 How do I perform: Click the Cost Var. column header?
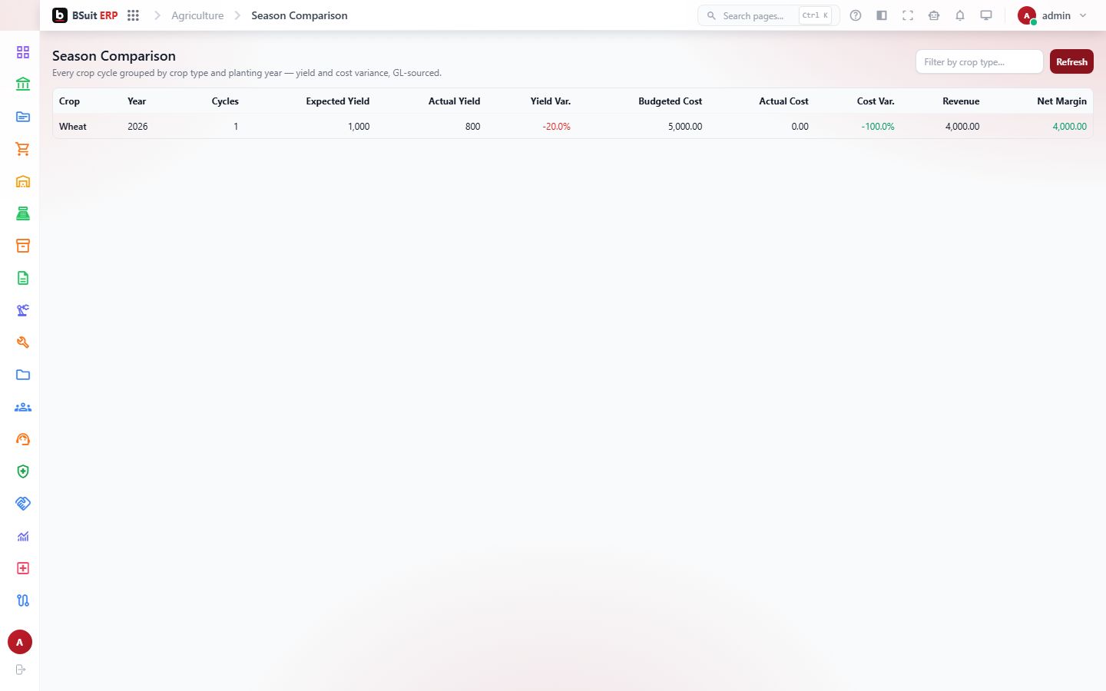[x=876, y=101]
